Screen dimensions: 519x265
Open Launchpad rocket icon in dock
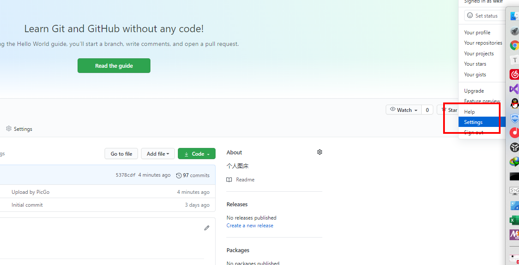[514, 31]
